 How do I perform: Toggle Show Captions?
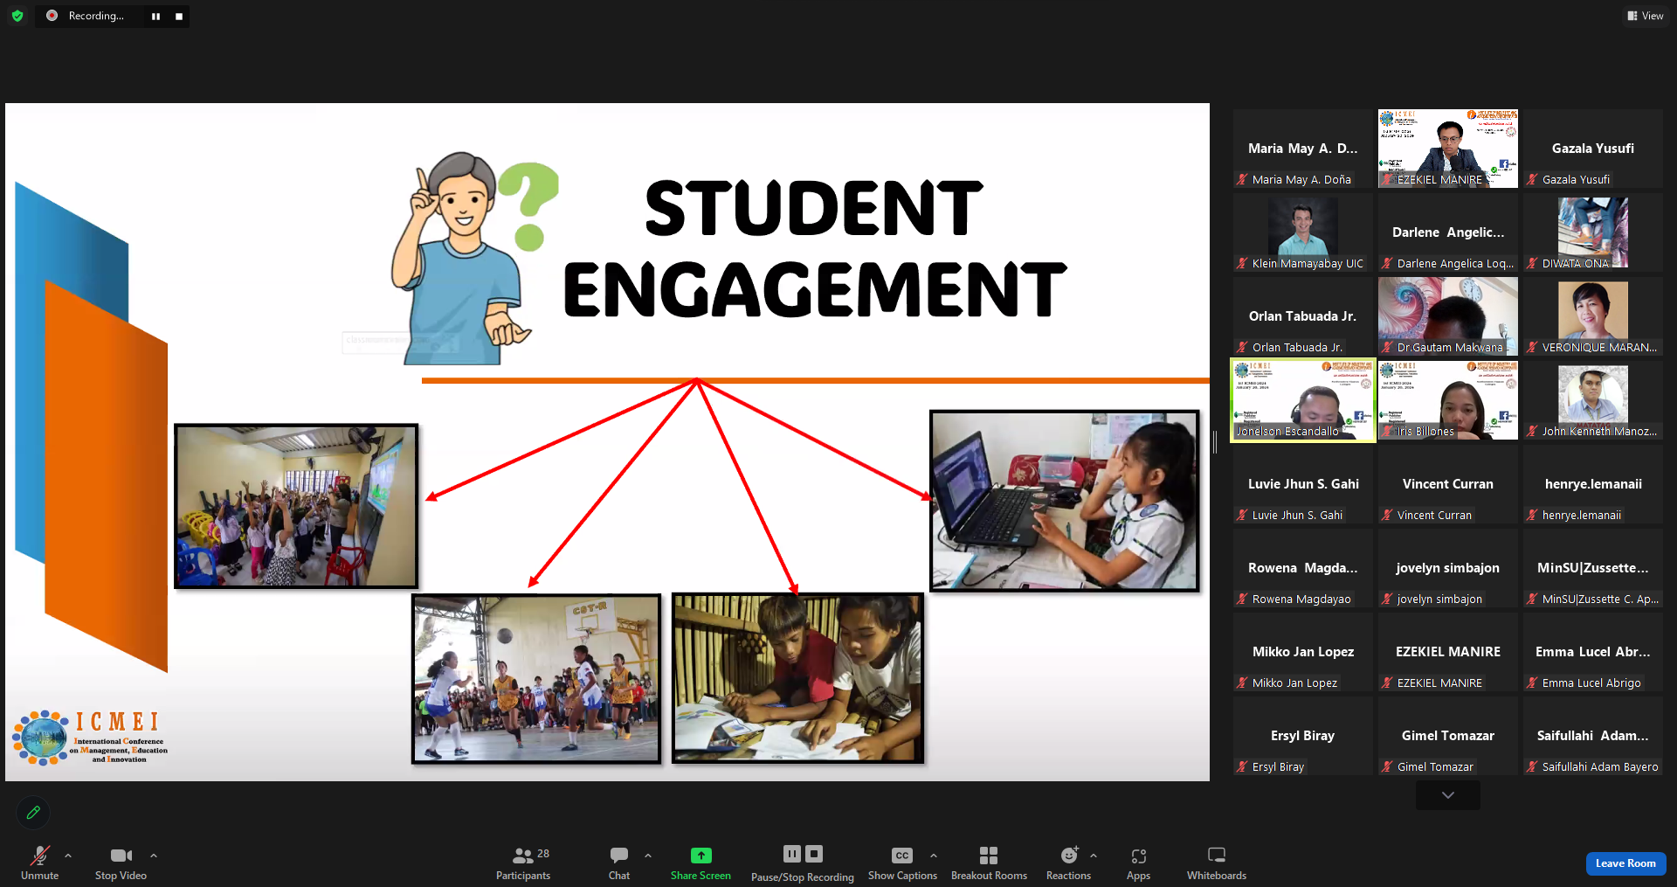tap(902, 856)
